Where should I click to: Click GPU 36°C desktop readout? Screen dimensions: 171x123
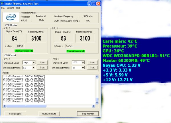pyautogui.click(x=113, y=51)
